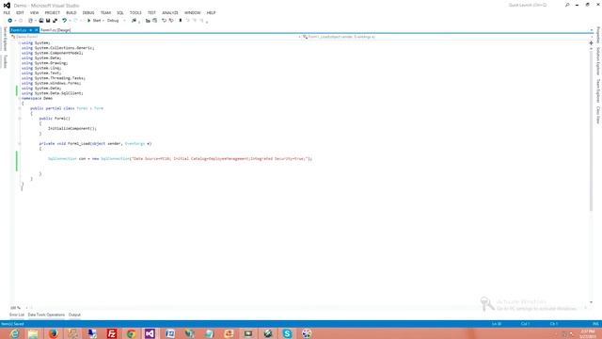Open the Data Tools Operations tab

46,315
